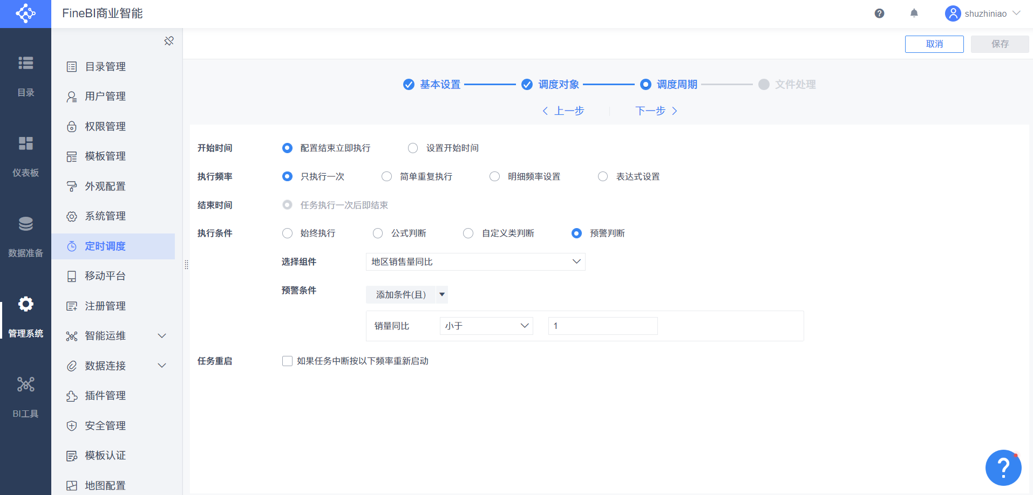This screenshot has width=1033, height=495.
Task: Click the threshold value input containing 1
Action: pos(603,326)
